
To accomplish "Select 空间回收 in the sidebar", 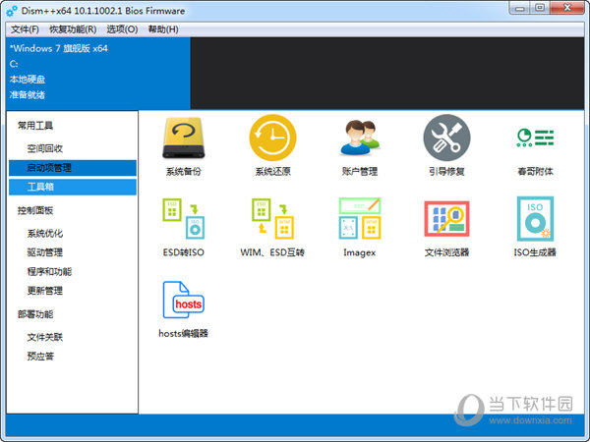I will 73,148.
